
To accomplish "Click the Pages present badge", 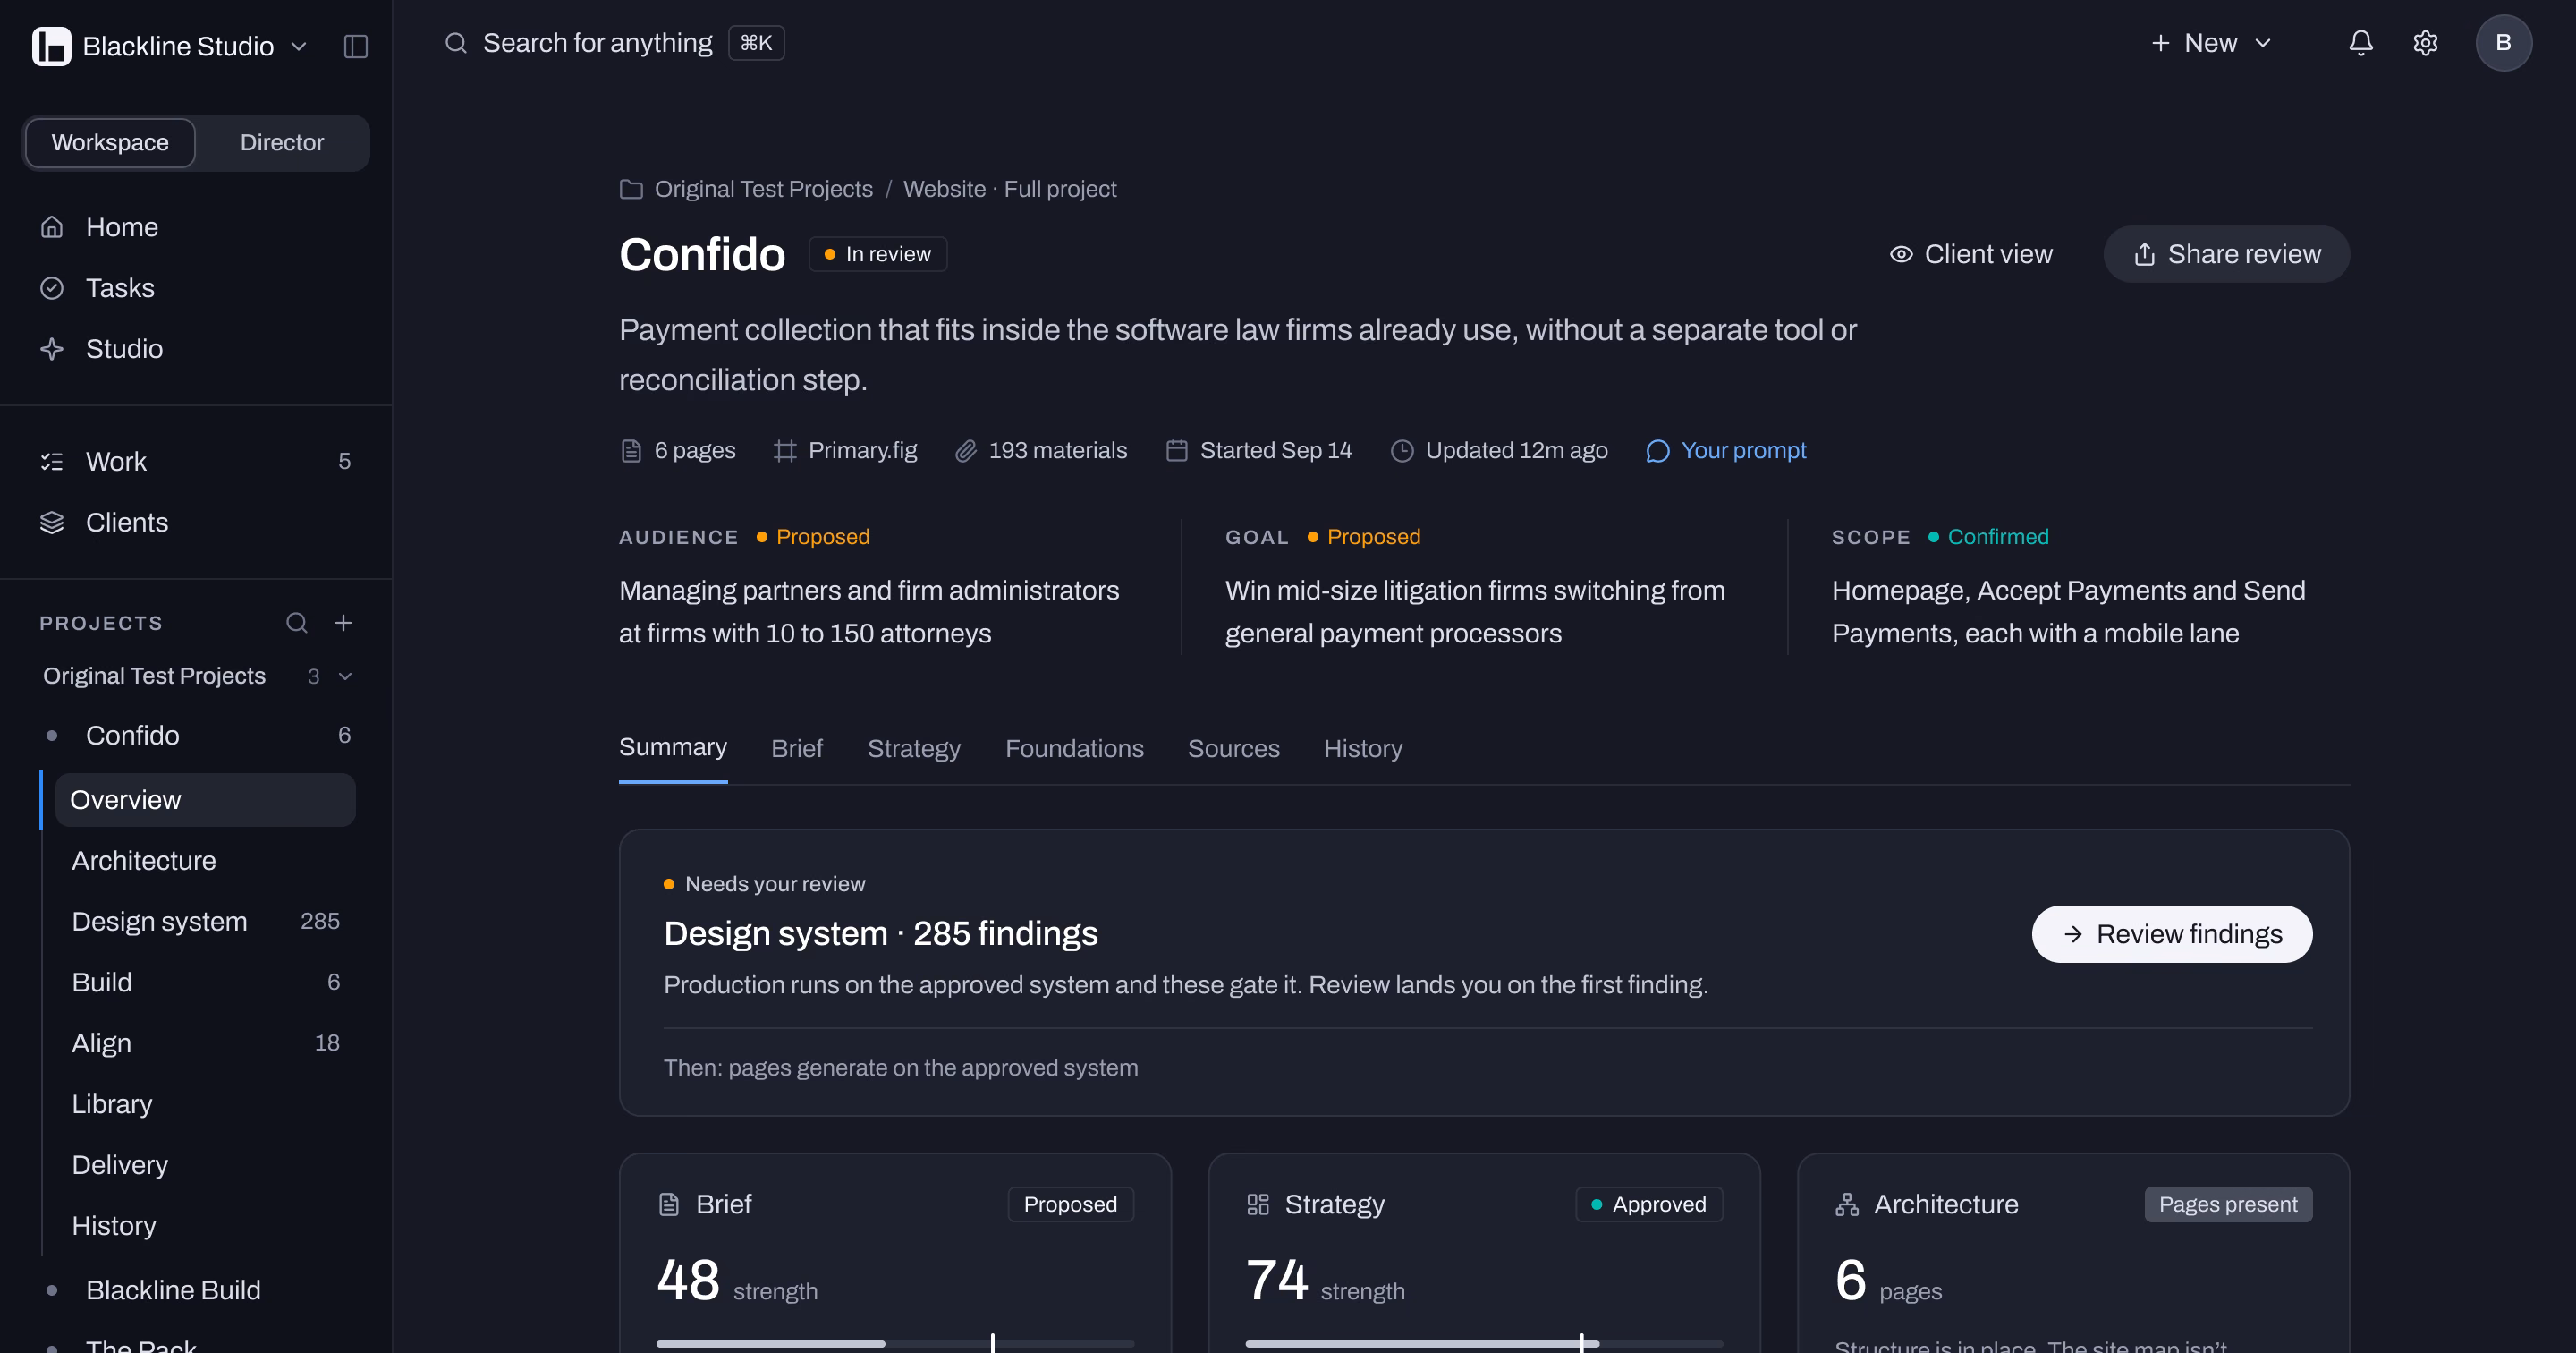I will (2228, 1204).
